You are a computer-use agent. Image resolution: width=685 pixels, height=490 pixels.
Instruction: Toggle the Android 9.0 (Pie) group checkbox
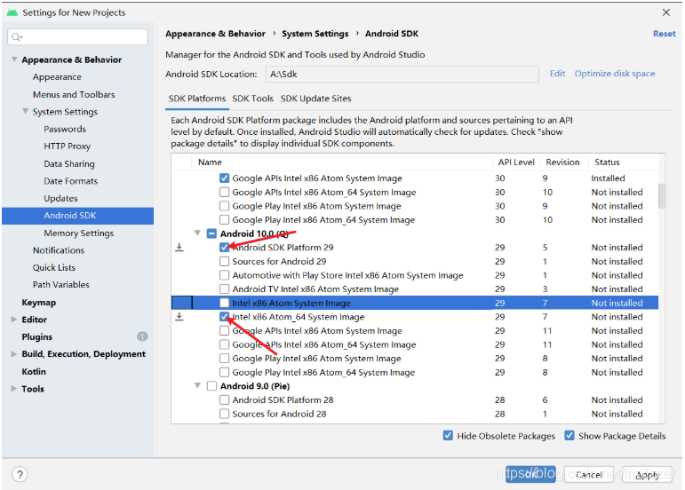tap(211, 386)
